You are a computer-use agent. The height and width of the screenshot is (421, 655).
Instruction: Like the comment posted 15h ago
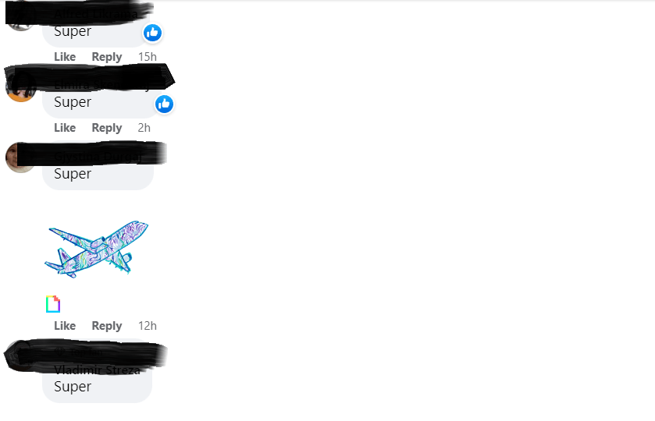[x=65, y=57]
